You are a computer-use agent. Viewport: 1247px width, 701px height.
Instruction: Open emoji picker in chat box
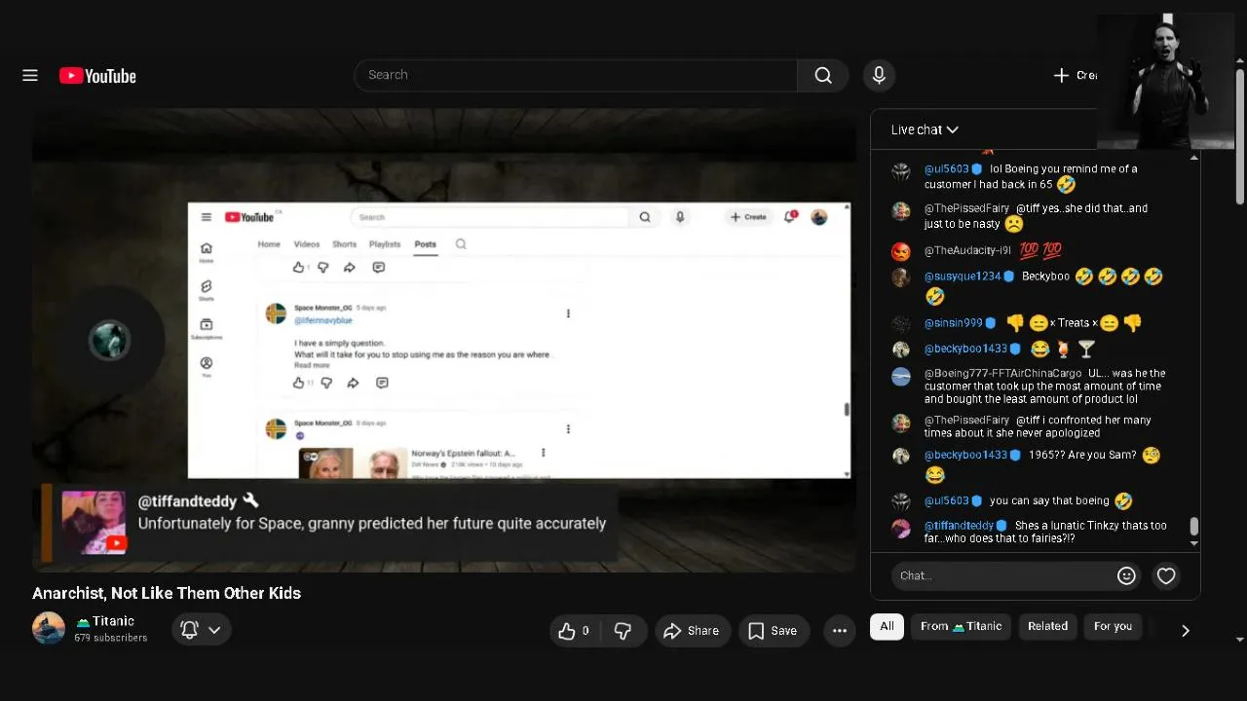(x=1126, y=575)
